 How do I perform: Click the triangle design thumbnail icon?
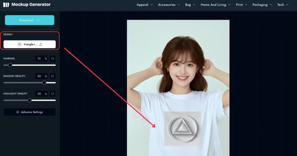tap(19, 44)
